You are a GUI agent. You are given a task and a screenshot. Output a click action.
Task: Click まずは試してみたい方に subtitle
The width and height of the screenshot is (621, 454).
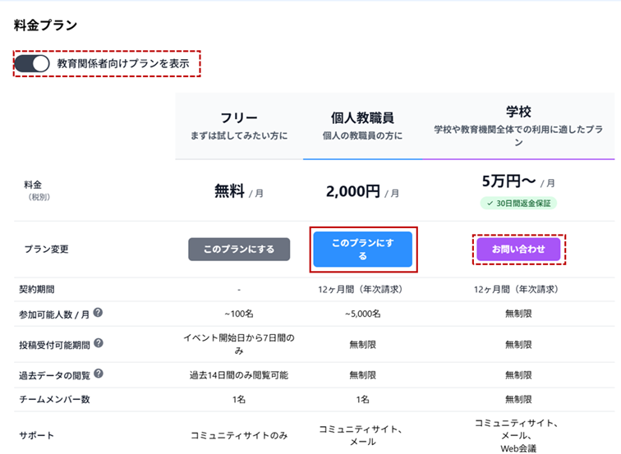(239, 135)
